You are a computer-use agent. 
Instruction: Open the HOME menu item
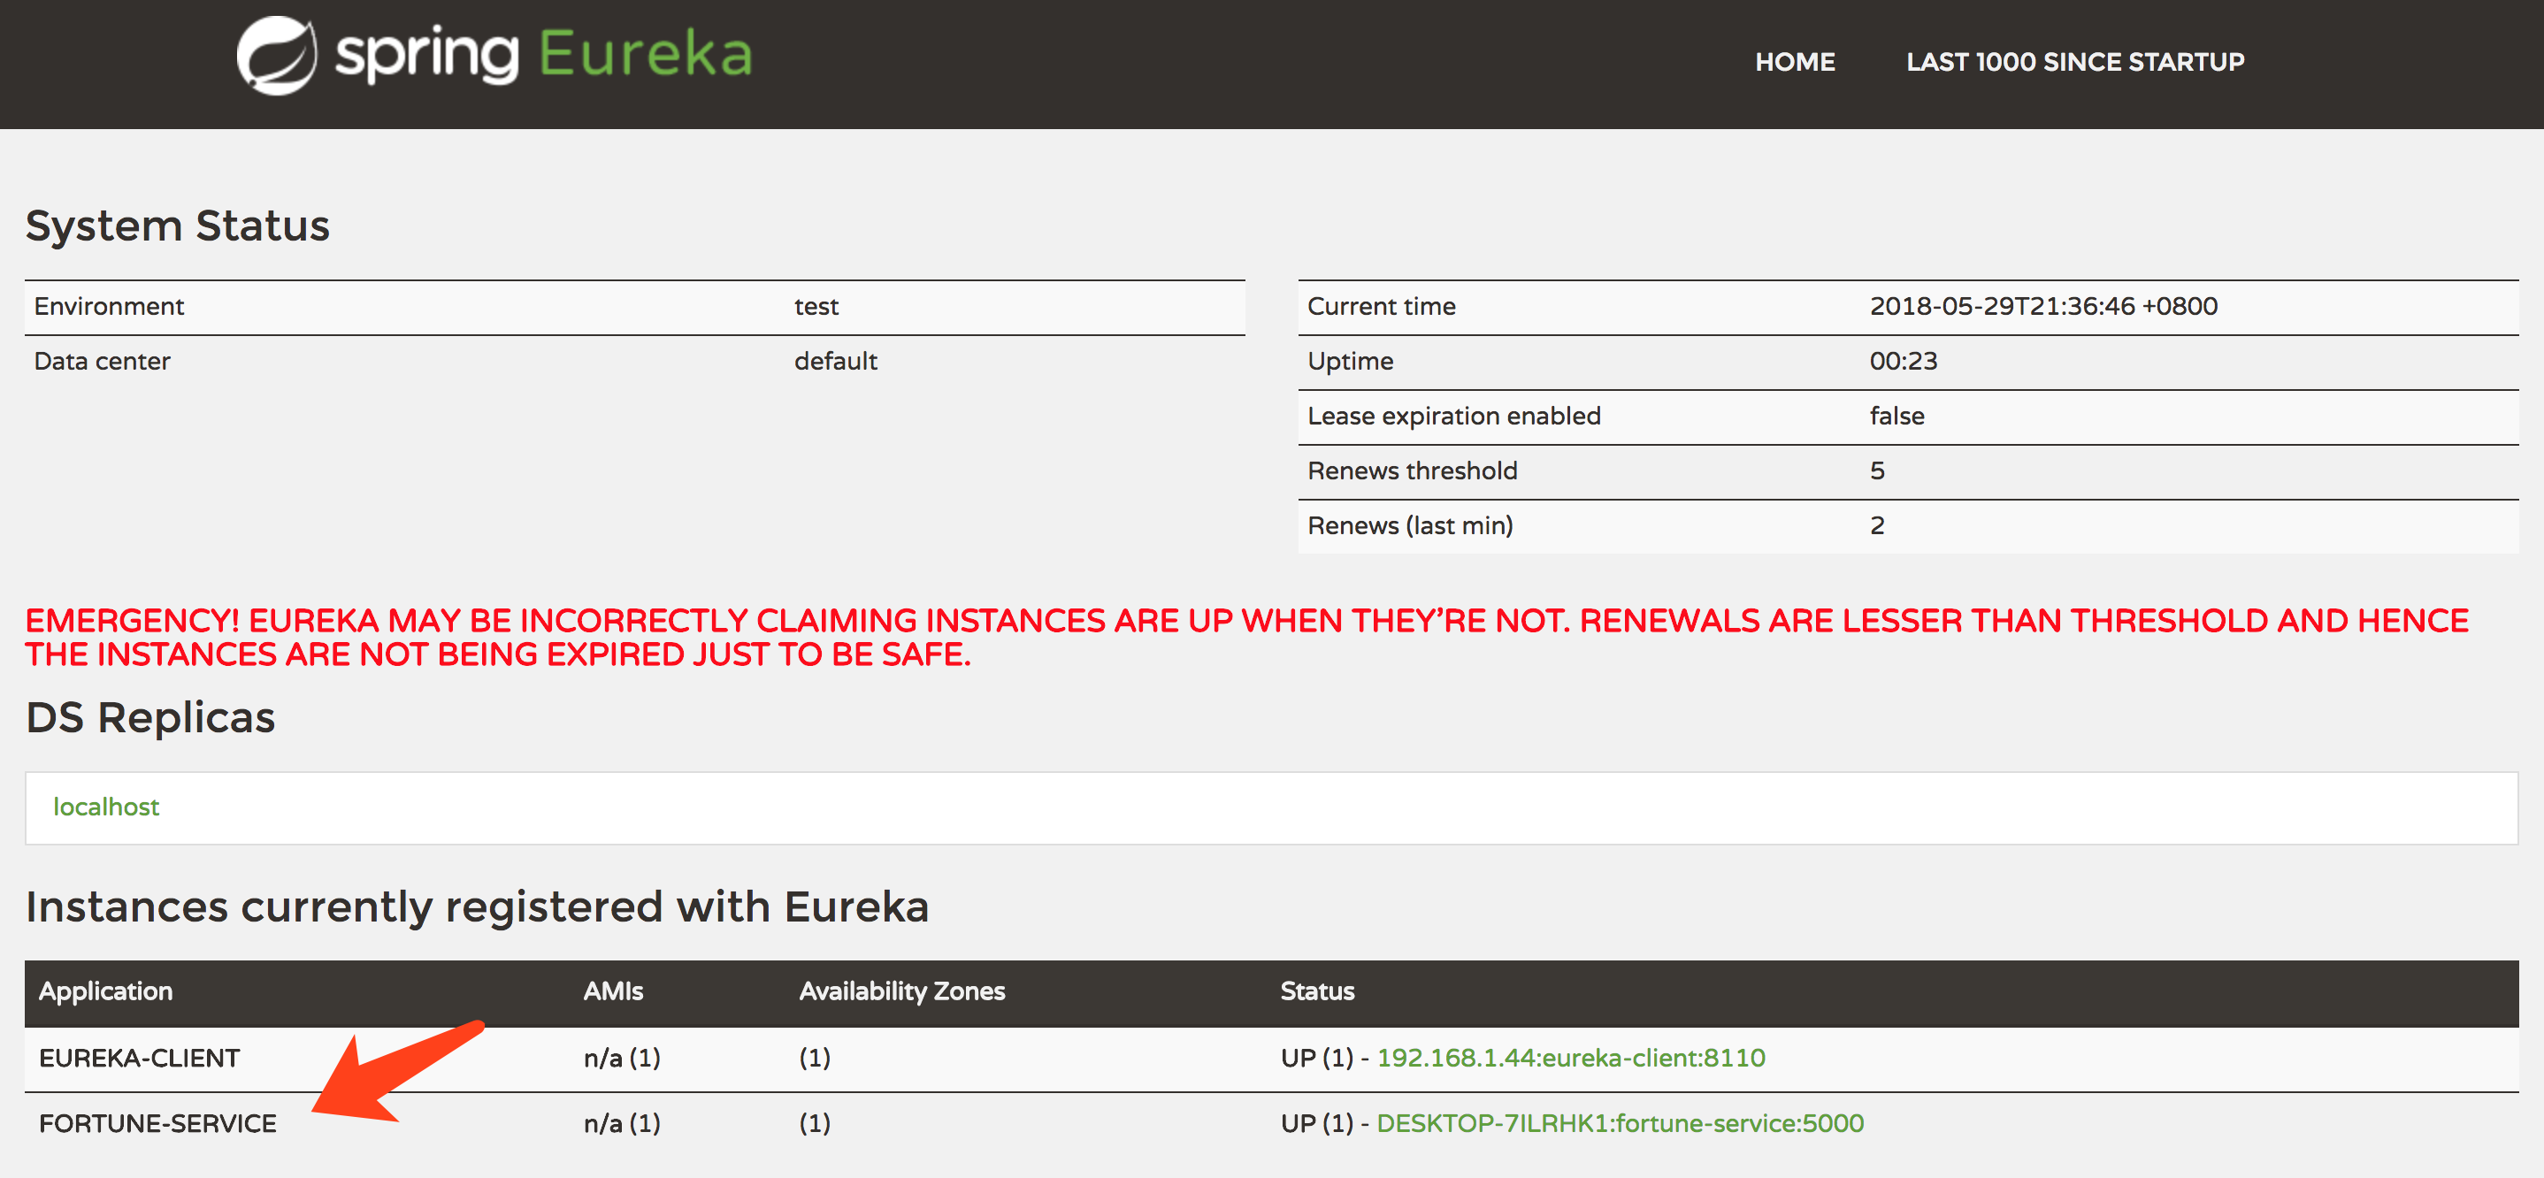pyautogui.click(x=1795, y=61)
